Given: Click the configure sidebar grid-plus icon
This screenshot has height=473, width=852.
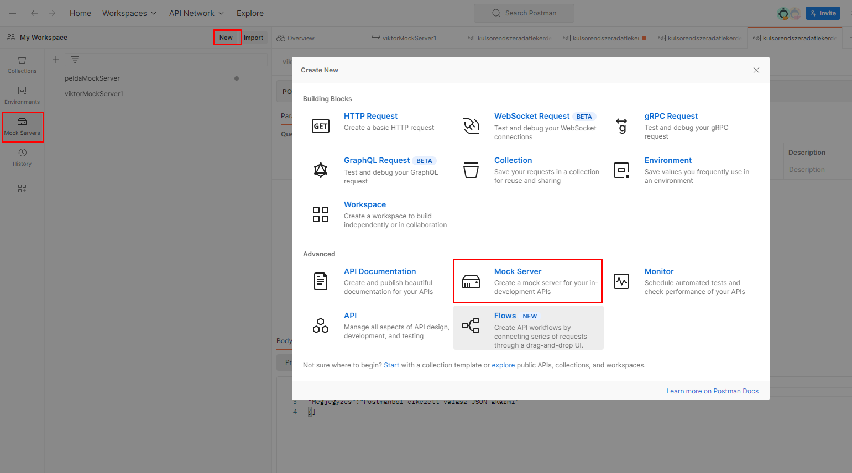Looking at the screenshot, I should [22, 188].
